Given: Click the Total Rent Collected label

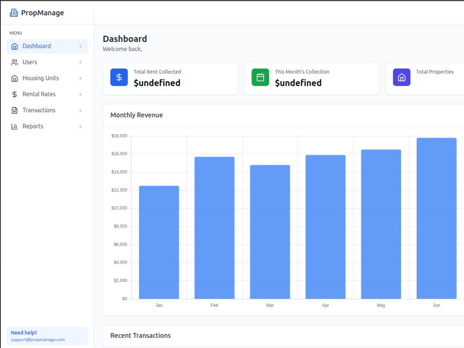Looking at the screenshot, I should pyautogui.click(x=157, y=71).
